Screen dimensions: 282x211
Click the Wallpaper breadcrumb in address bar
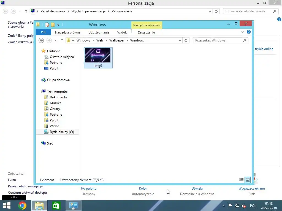[x=116, y=40]
